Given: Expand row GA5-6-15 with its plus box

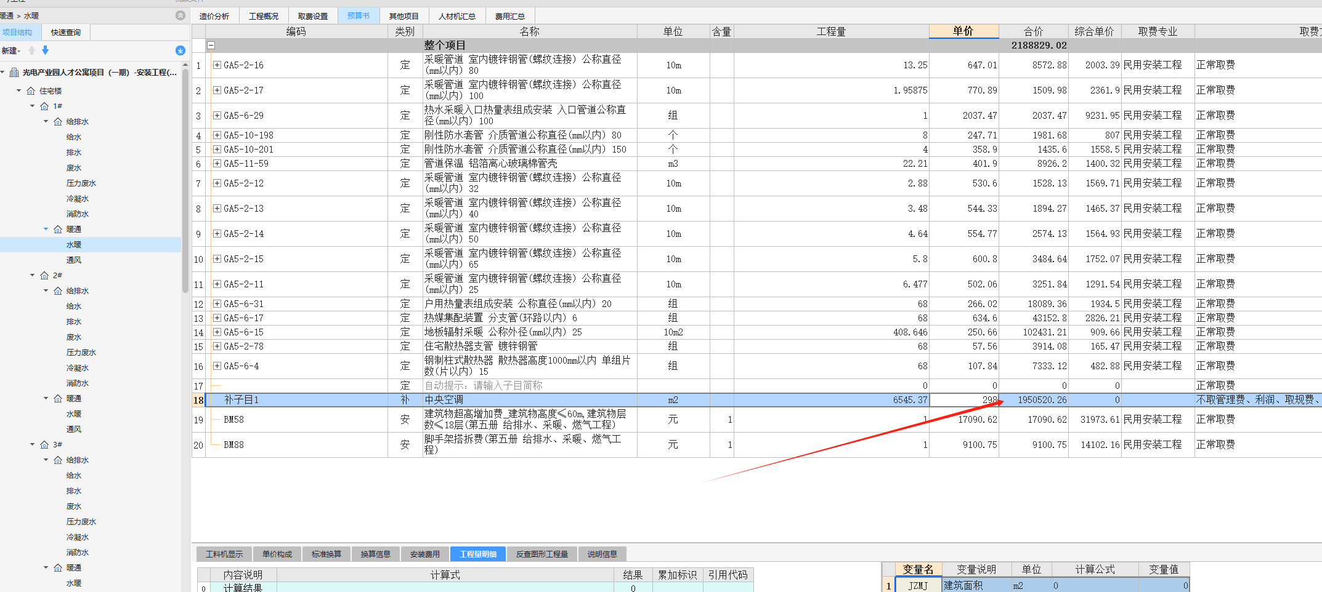Looking at the screenshot, I should pos(217,332).
